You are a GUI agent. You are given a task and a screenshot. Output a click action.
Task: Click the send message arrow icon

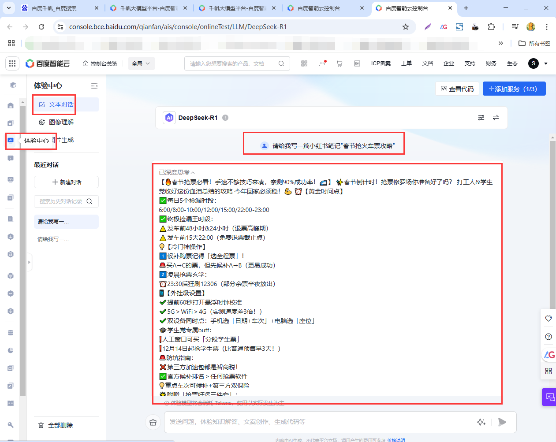(502, 422)
